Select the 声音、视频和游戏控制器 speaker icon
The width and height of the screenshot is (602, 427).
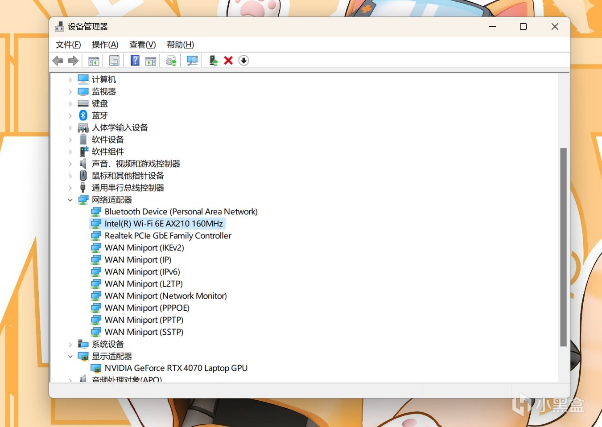click(83, 164)
